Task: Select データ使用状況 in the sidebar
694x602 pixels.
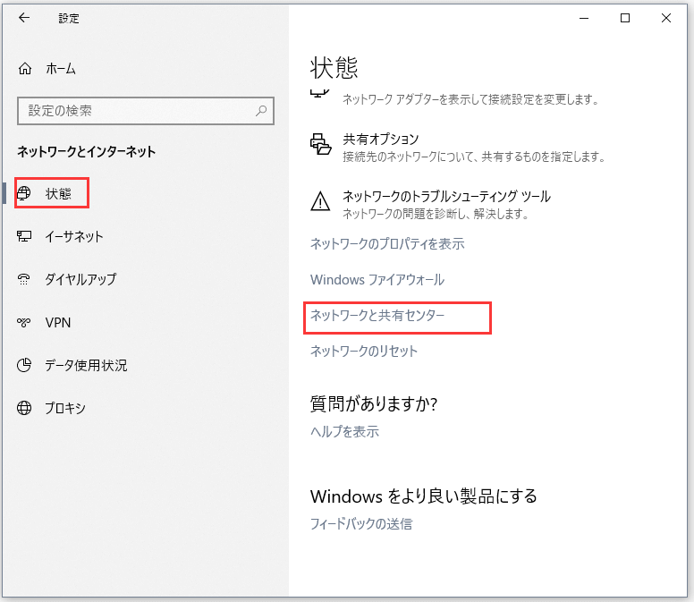Action: [x=86, y=365]
